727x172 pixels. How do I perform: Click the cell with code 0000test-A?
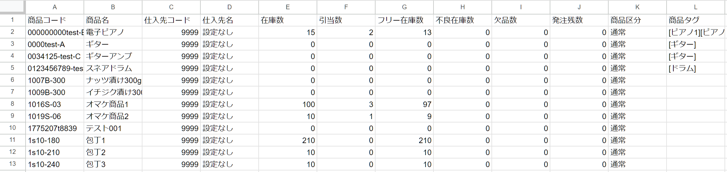[x=55, y=44]
